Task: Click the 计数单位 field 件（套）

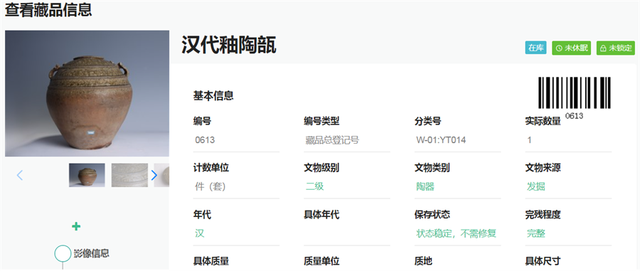Action: click(236, 187)
